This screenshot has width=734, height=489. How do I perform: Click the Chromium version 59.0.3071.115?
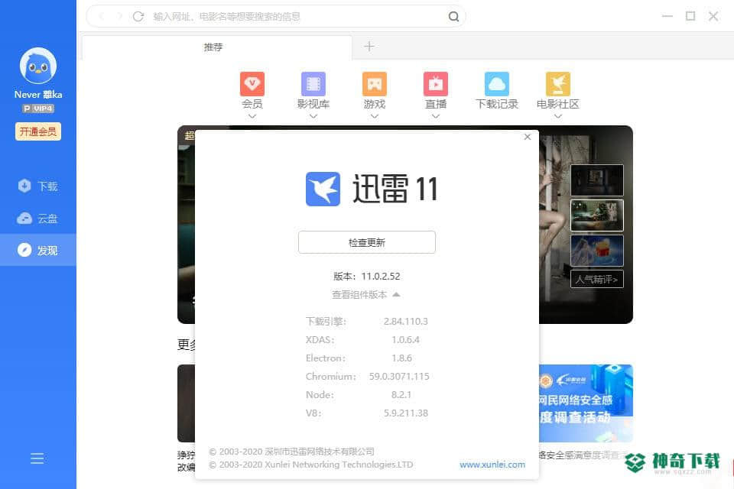(399, 376)
